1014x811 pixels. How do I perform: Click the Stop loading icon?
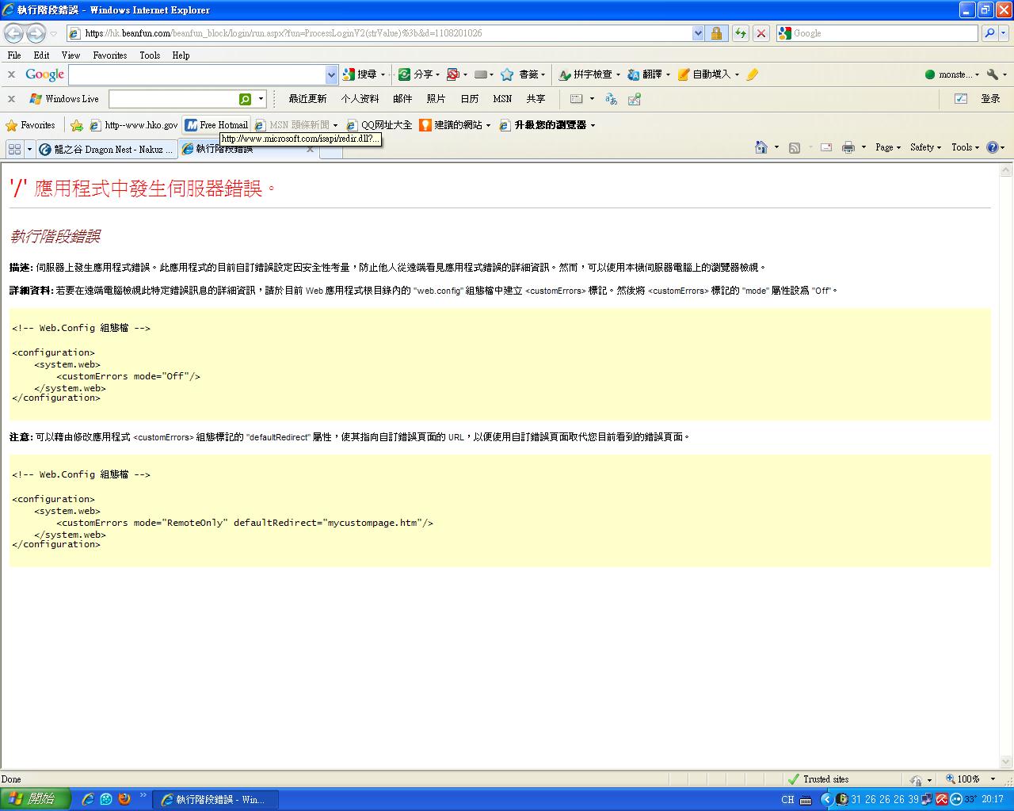tap(760, 33)
